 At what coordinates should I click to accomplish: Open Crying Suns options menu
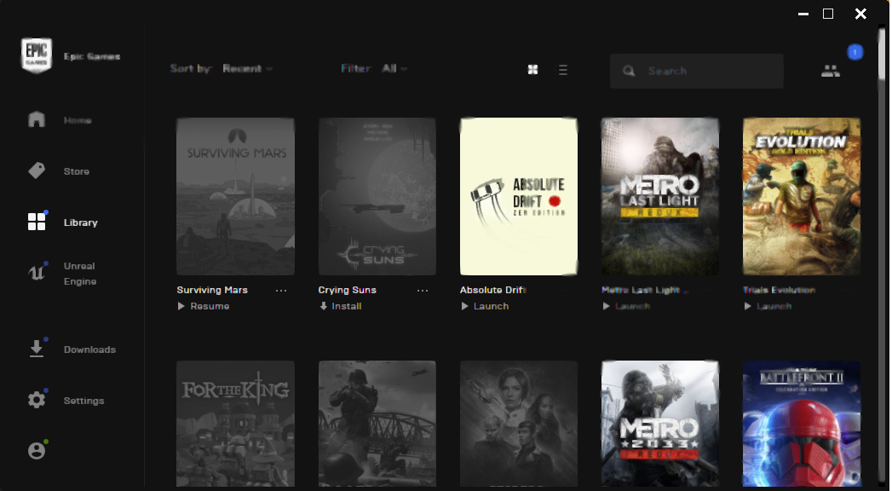tap(422, 290)
